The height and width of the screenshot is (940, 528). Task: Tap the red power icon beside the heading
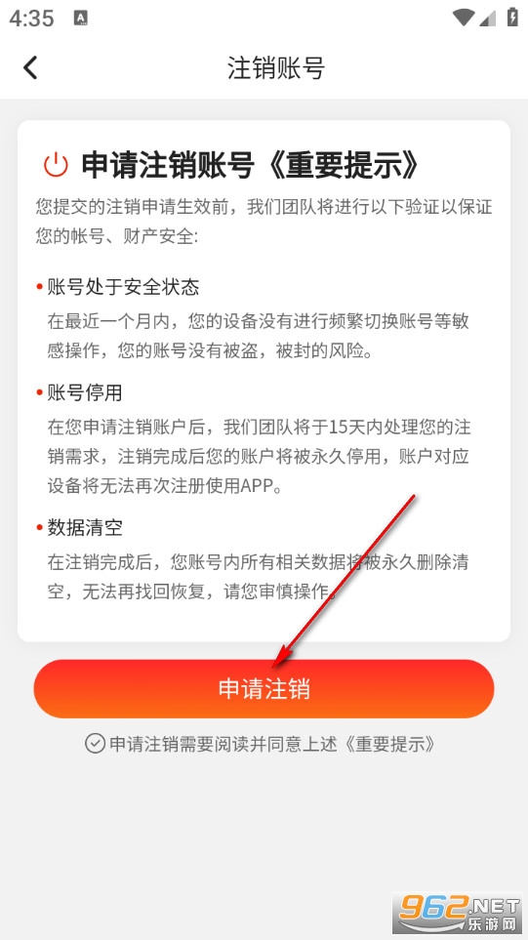coord(56,165)
